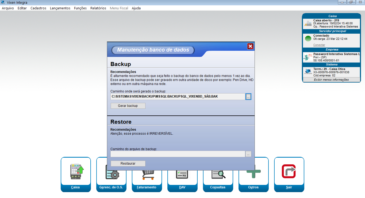Viewport: 365px width, 198px height.
Task: Click the Últ.carga 23 Mar text
Action: [331, 39]
